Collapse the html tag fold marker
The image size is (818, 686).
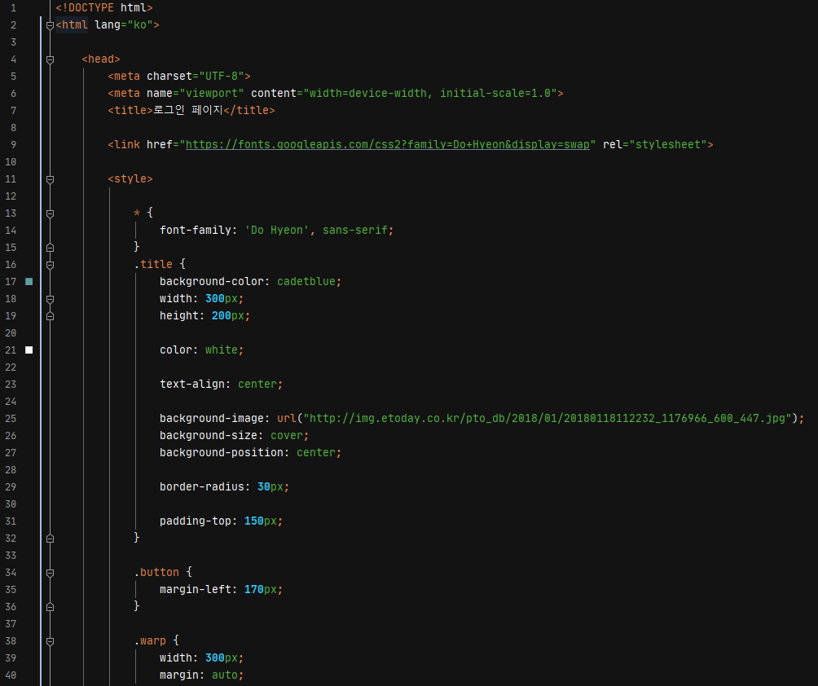point(50,25)
